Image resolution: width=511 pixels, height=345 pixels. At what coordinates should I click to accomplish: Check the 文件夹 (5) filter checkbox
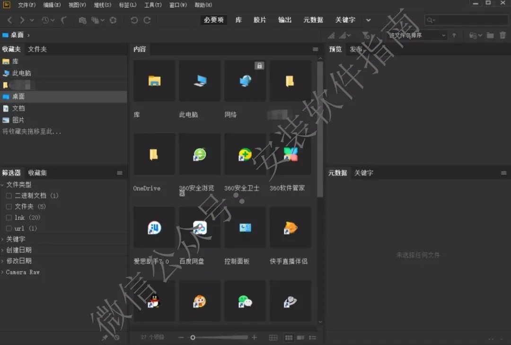click(9, 207)
